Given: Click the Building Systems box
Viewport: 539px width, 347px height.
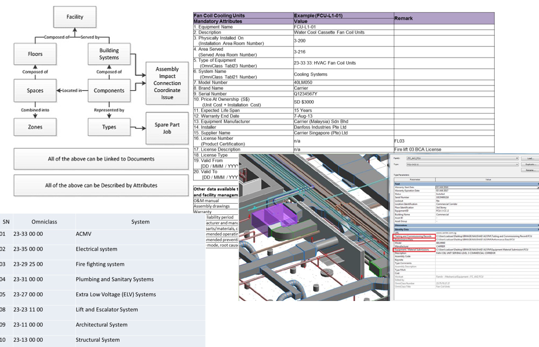Looking at the screenshot, I should (109, 54).
